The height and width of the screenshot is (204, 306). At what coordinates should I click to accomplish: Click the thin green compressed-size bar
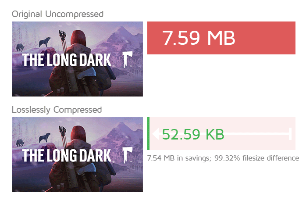(x=149, y=133)
